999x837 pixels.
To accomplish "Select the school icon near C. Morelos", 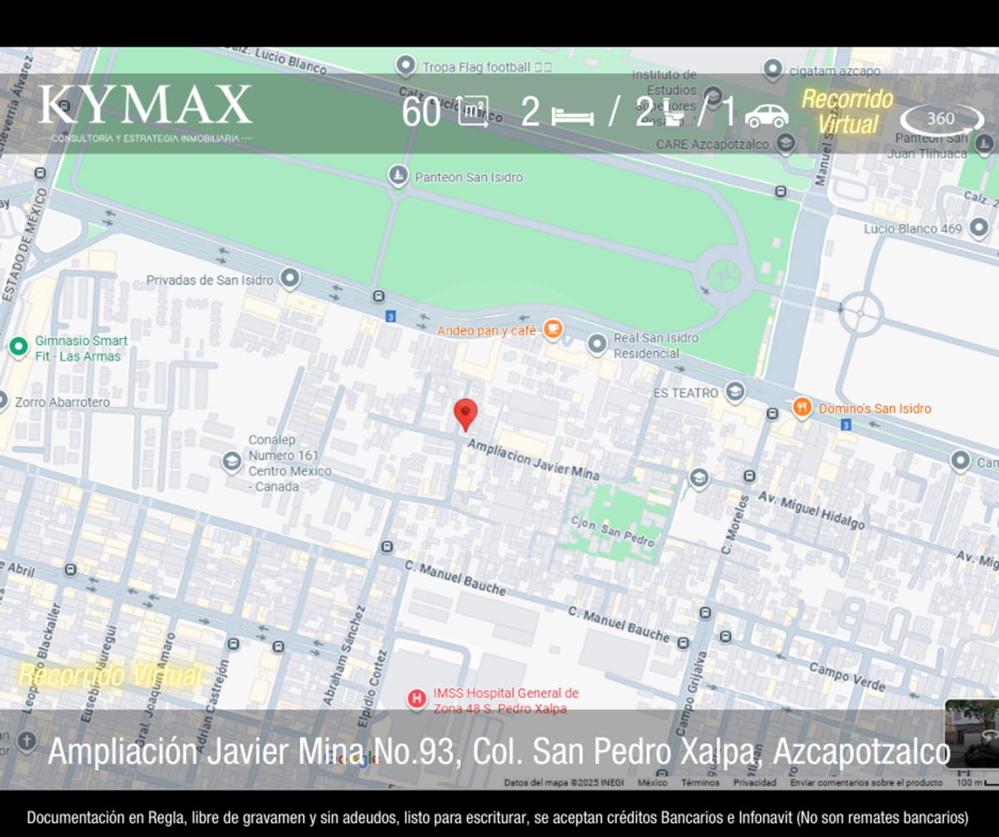I will point(699,477).
